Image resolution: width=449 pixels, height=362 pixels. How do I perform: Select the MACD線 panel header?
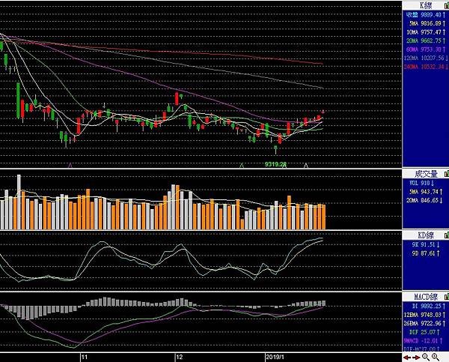tap(426, 297)
